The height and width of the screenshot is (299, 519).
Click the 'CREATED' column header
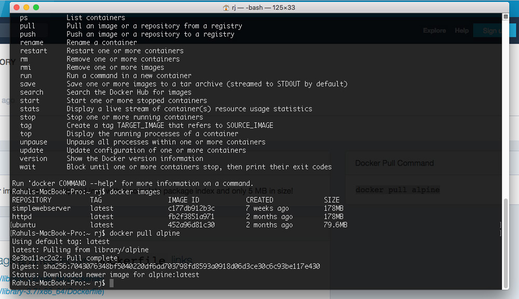click(x=259, y=200)
